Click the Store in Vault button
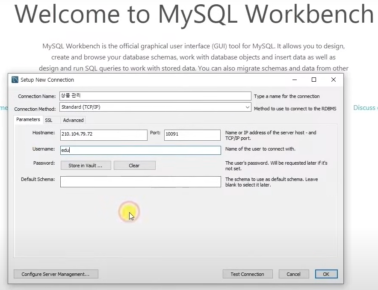This screenshot has width=378, height=290. [x=86, y=166]
